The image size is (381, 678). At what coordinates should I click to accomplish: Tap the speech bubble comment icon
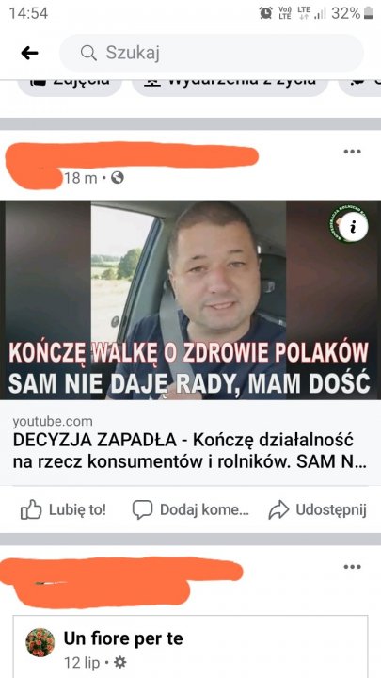coord(143,509)
